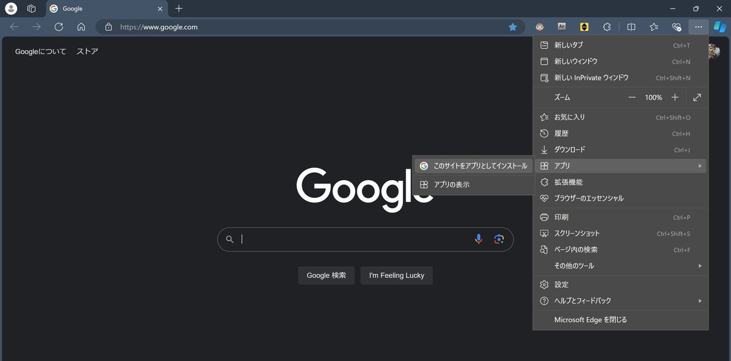Select 新しいウィンドウ in the menu
Image resolution: width=731 pixels, height=361 pixels.
pyautogui.click(x=621, y=61)
